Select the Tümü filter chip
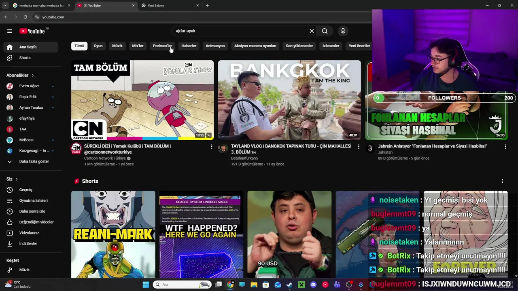 79,46
